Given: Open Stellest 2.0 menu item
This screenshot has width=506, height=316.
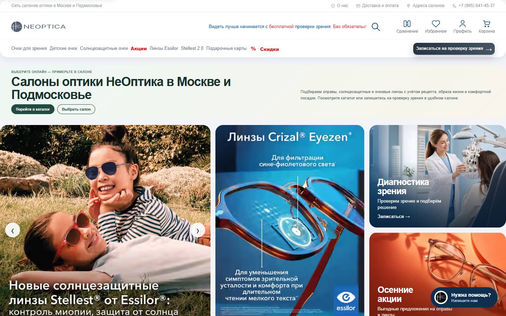Looking at the screenshot, I should tap(192, 48).
